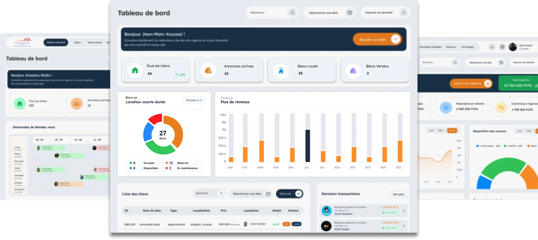Click the blue house icon on Biens Loués

(x=281, y=71)
